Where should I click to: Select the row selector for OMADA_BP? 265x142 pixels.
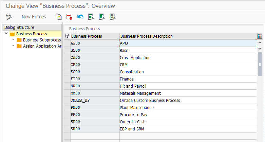point(67,100)
